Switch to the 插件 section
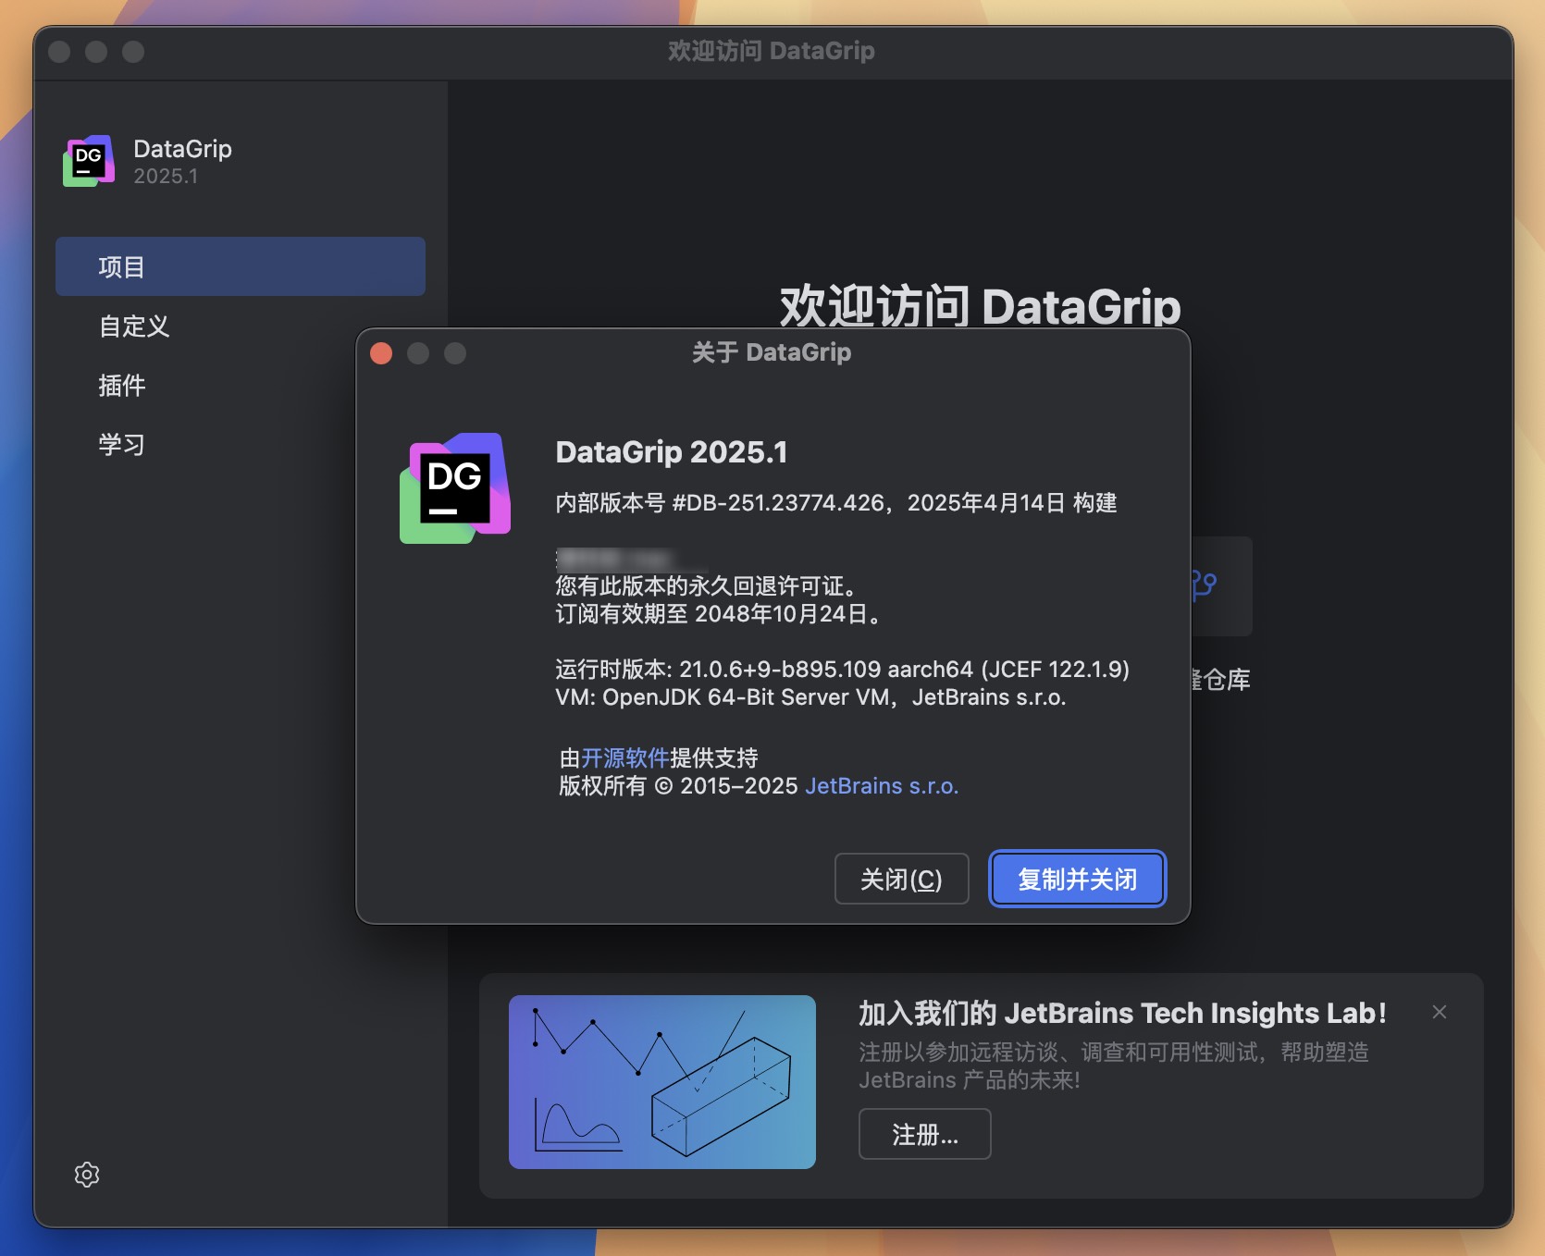Viewport: 1545px width, 1256px height. [x=241, y=385]
